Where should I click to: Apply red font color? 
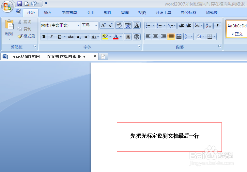(x=116, y=37)
